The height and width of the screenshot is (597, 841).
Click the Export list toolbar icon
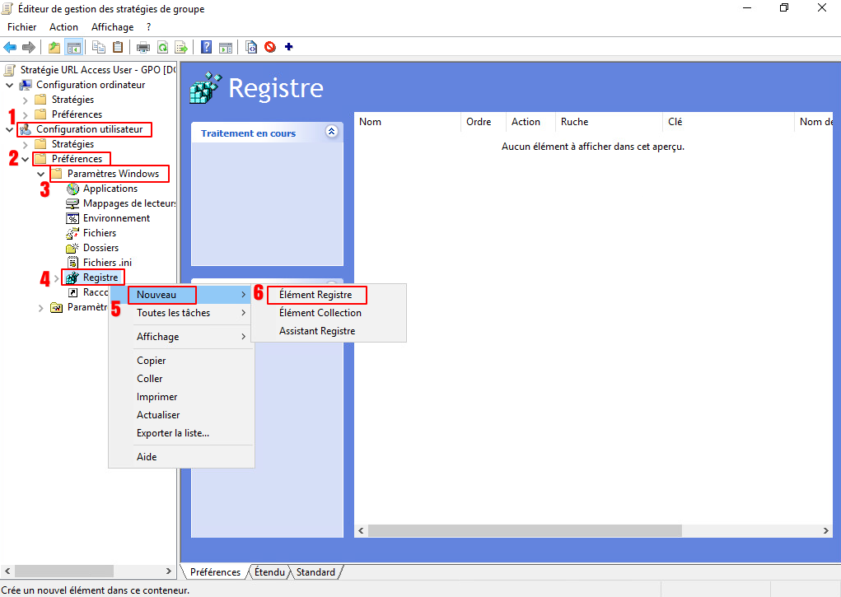pos(181,47)
